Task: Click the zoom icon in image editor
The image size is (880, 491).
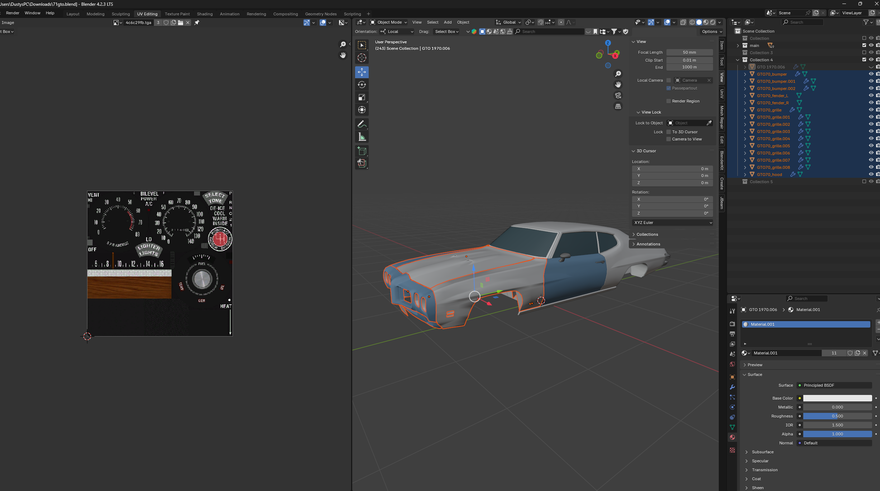Action: tap(343, 44)
